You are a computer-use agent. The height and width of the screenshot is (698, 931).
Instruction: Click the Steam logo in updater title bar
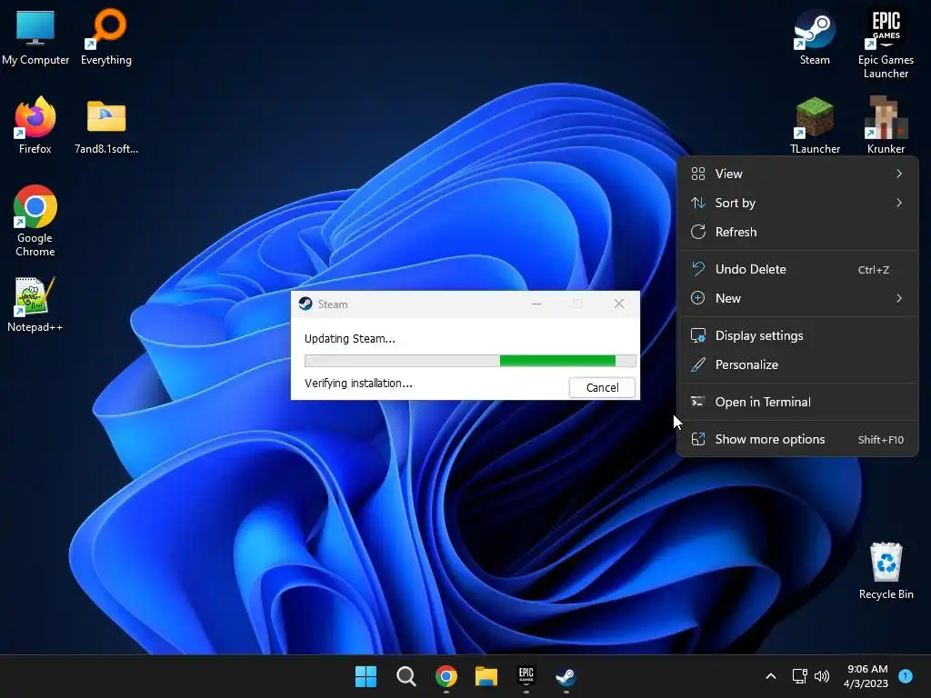[305, 304]
